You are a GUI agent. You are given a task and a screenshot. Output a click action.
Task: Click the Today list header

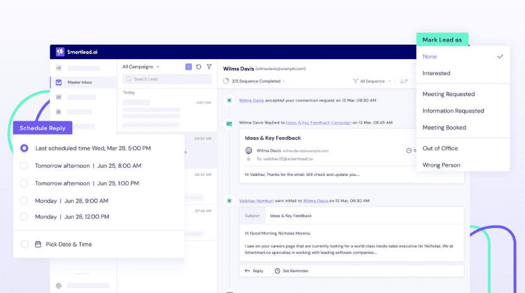pyautogui.click(x=128, y=92)
